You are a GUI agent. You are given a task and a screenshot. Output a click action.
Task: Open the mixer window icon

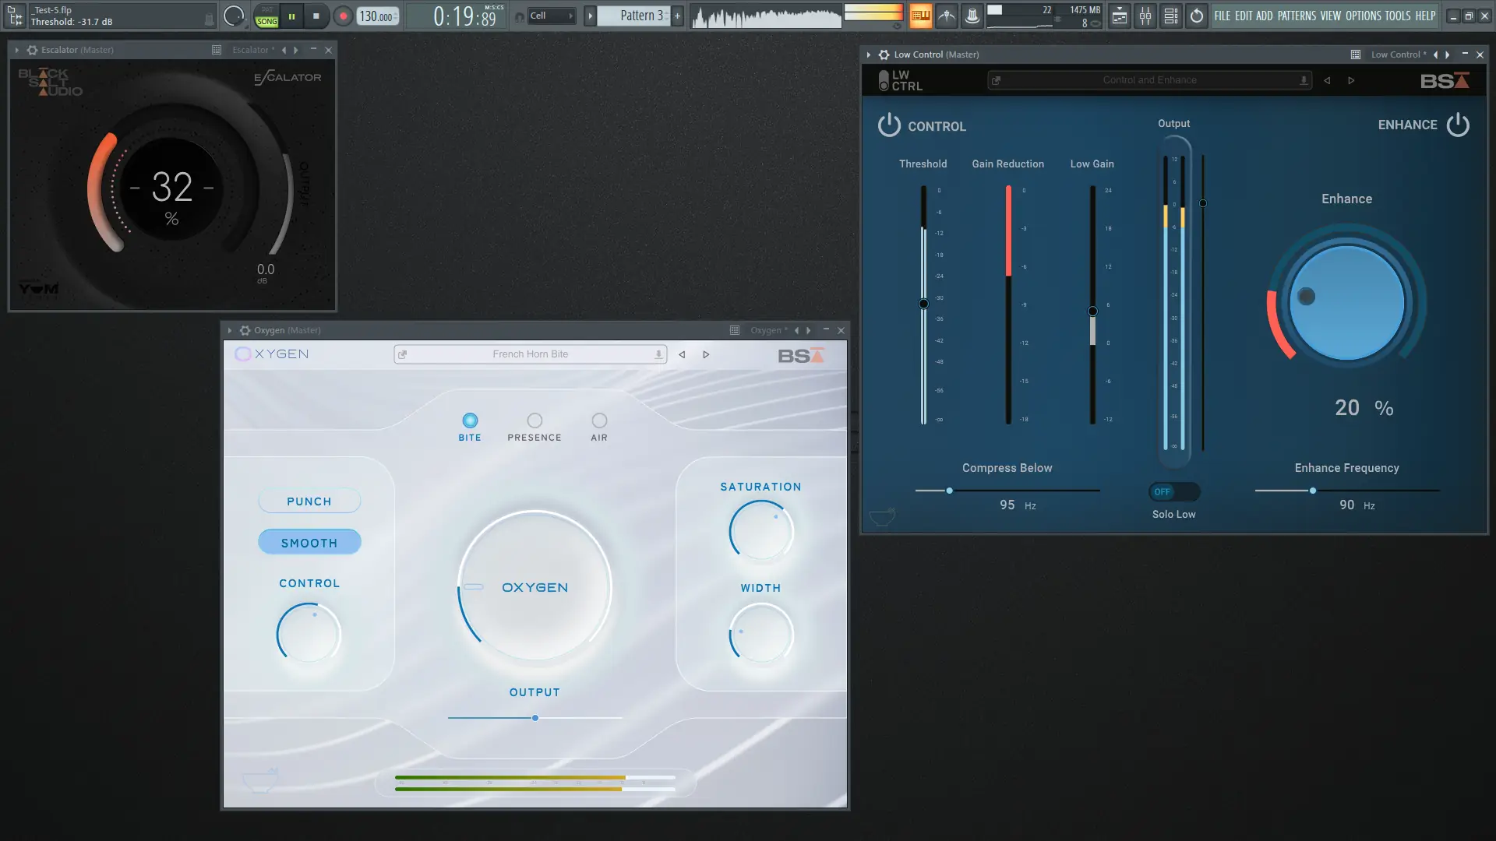tap(1145, 16)
